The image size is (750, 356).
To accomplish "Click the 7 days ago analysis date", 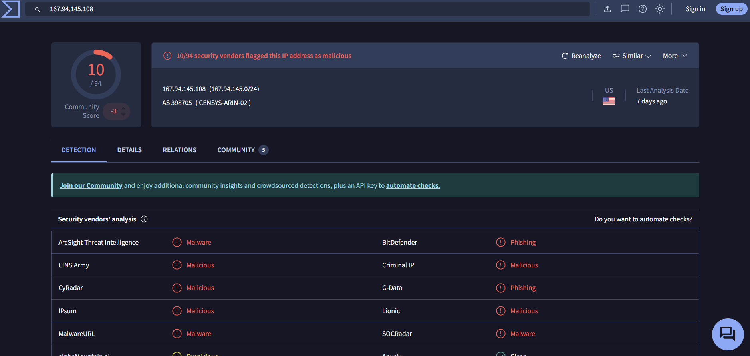I will click(x=651, y=101).
